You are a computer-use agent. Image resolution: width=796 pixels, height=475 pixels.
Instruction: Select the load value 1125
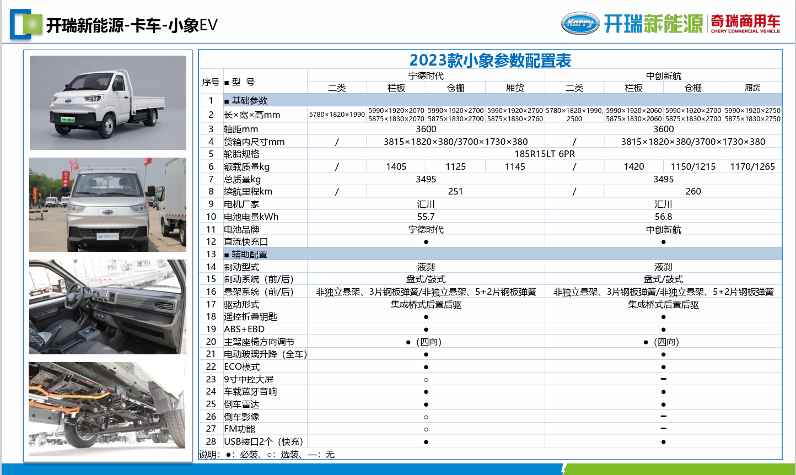click(x=456, y=166)
